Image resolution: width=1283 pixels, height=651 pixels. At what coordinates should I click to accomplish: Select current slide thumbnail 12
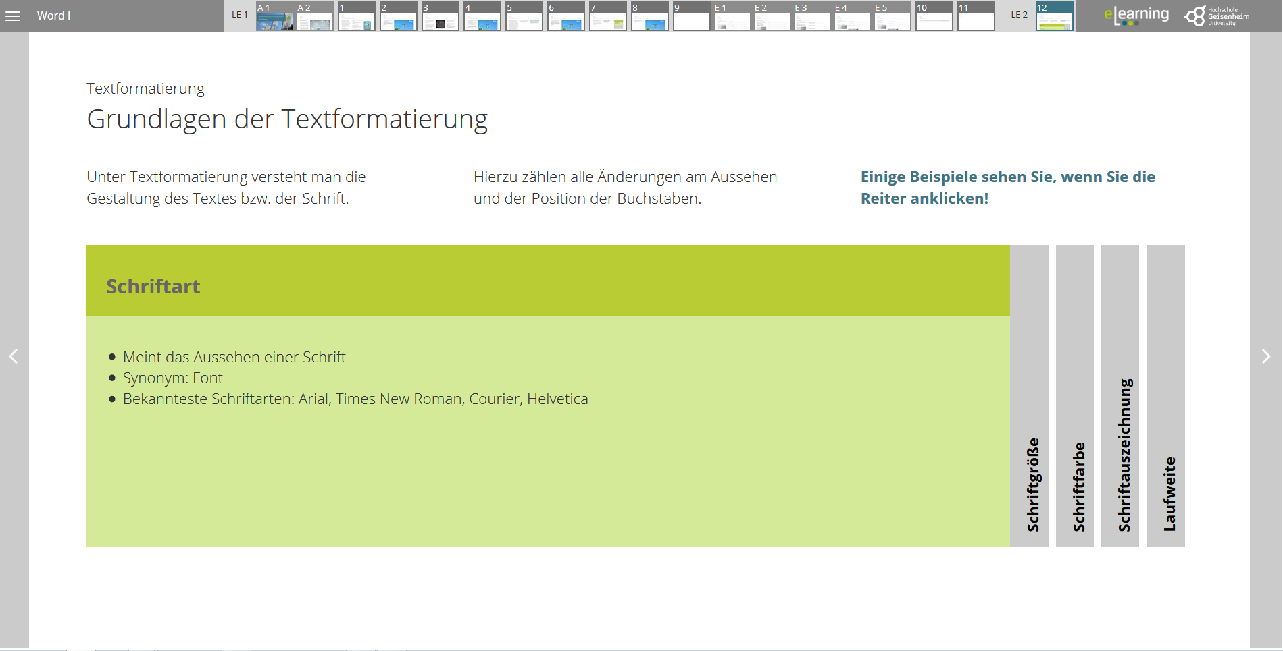pos(1054,16)
